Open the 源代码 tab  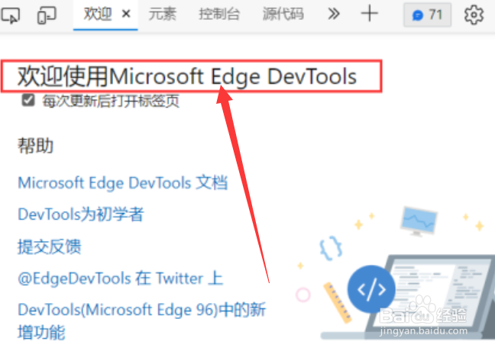tap(283, 14)
